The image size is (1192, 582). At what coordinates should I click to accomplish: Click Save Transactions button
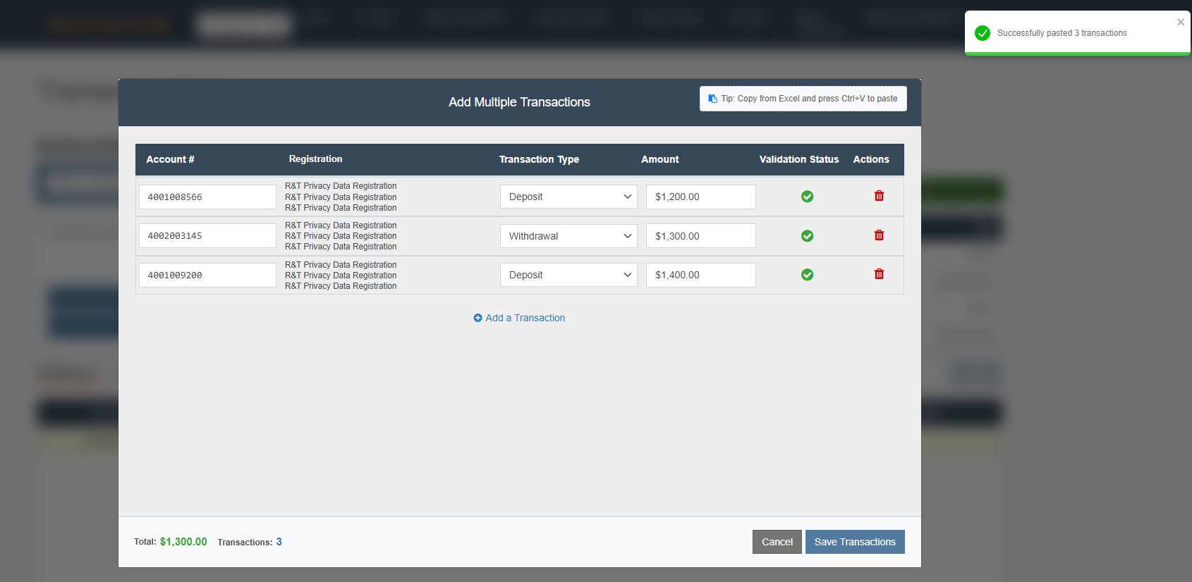coord(855,542)
